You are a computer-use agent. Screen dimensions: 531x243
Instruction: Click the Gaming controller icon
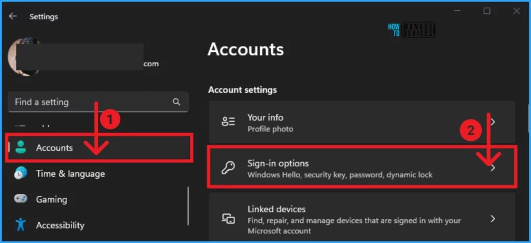coord(21,198)
